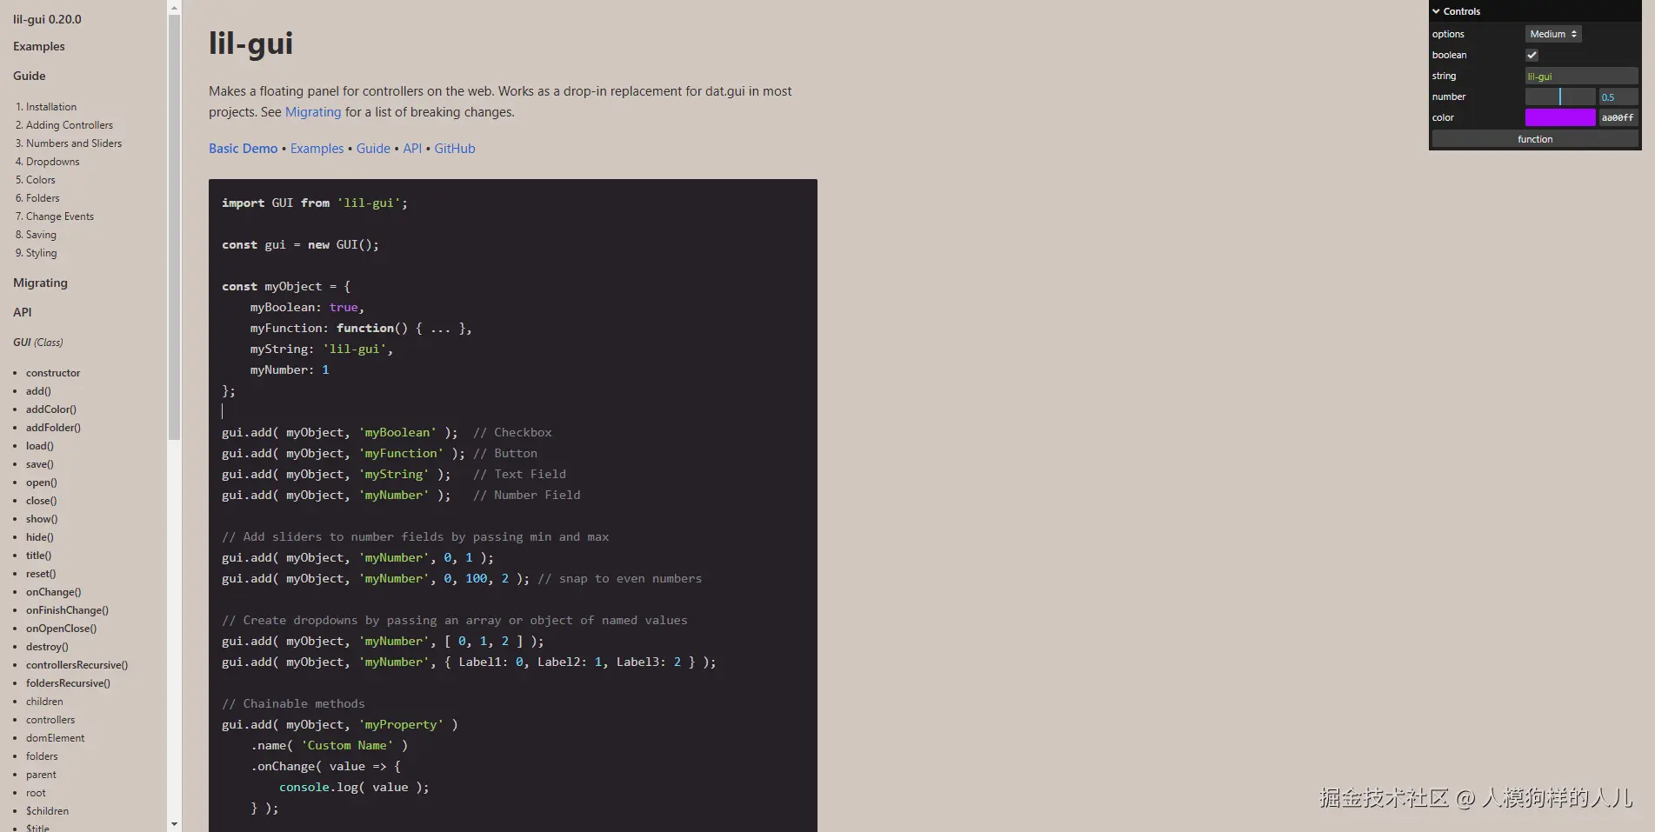Click the lil-gui page heading
Screen dimensions: 1655x832
click(x=250, y=43)
